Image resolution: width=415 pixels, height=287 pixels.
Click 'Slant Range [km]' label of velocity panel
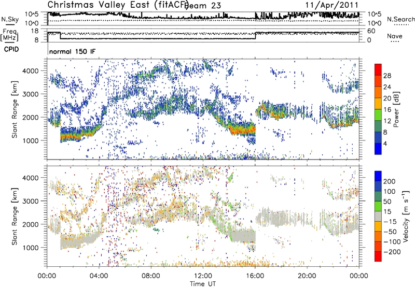click(15, 217)
